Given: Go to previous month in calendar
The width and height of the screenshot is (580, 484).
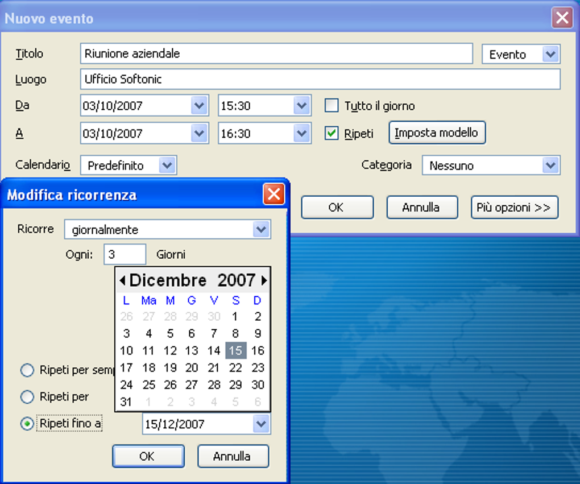Looking at the screenshot, I should click(x=122, y=280).
